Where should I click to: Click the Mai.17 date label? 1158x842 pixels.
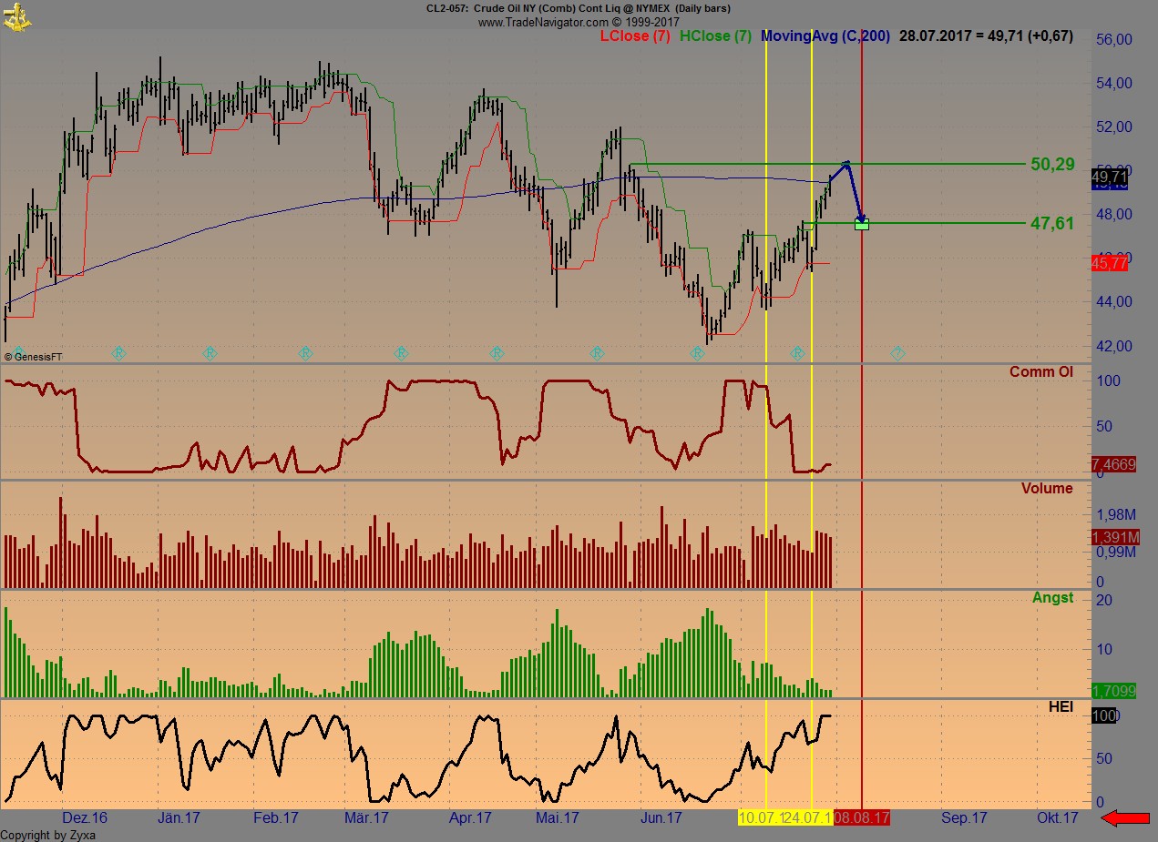[558, 818]
